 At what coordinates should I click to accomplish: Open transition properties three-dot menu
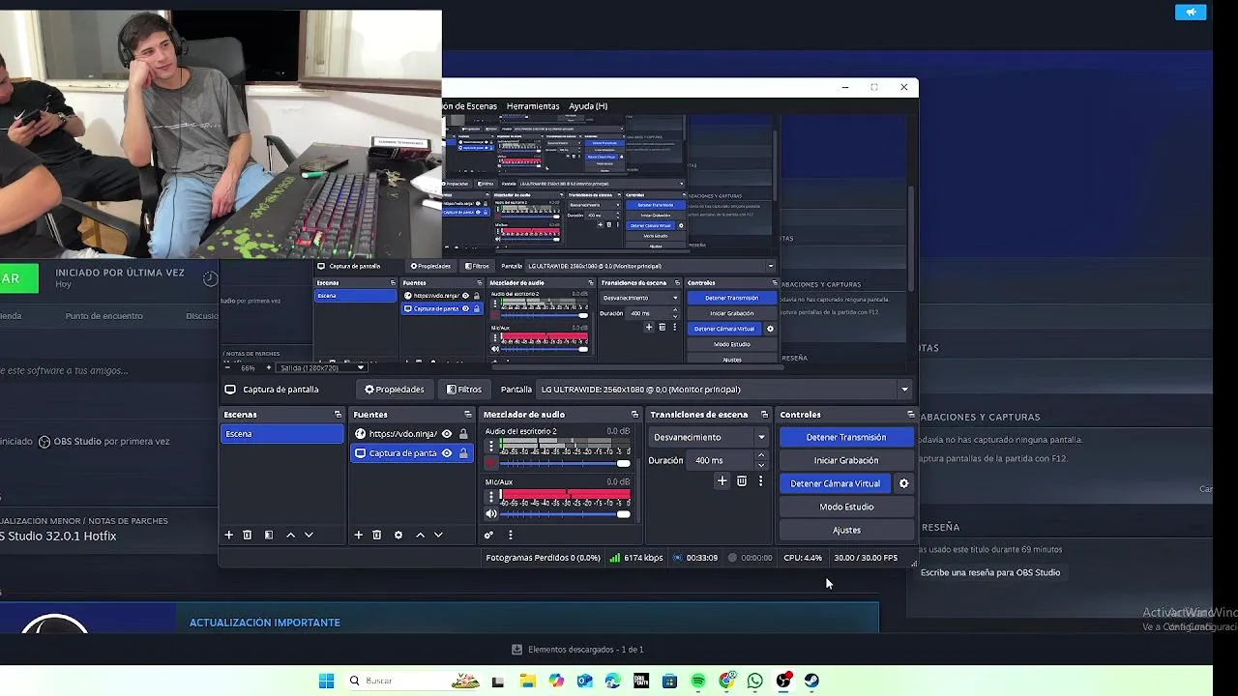coord(760,480)
